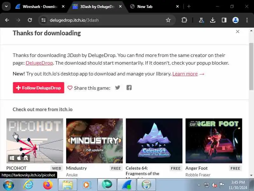The width and height of the screenshot is (254, 191).
Task: Close the New Tab tab
Action: (x=177, y=6)
